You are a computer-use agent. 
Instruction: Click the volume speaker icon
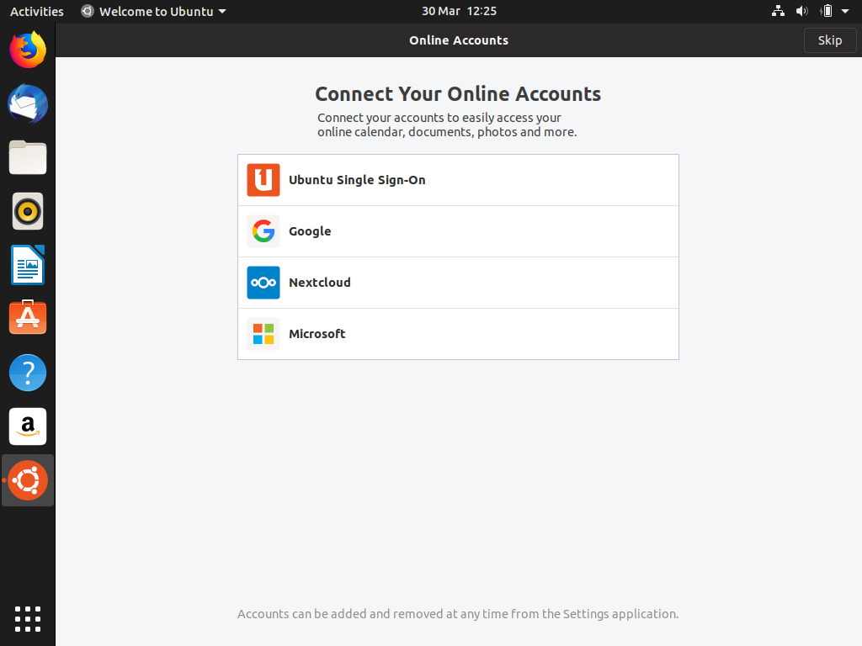pyautogui.click(x=801, y=12)
